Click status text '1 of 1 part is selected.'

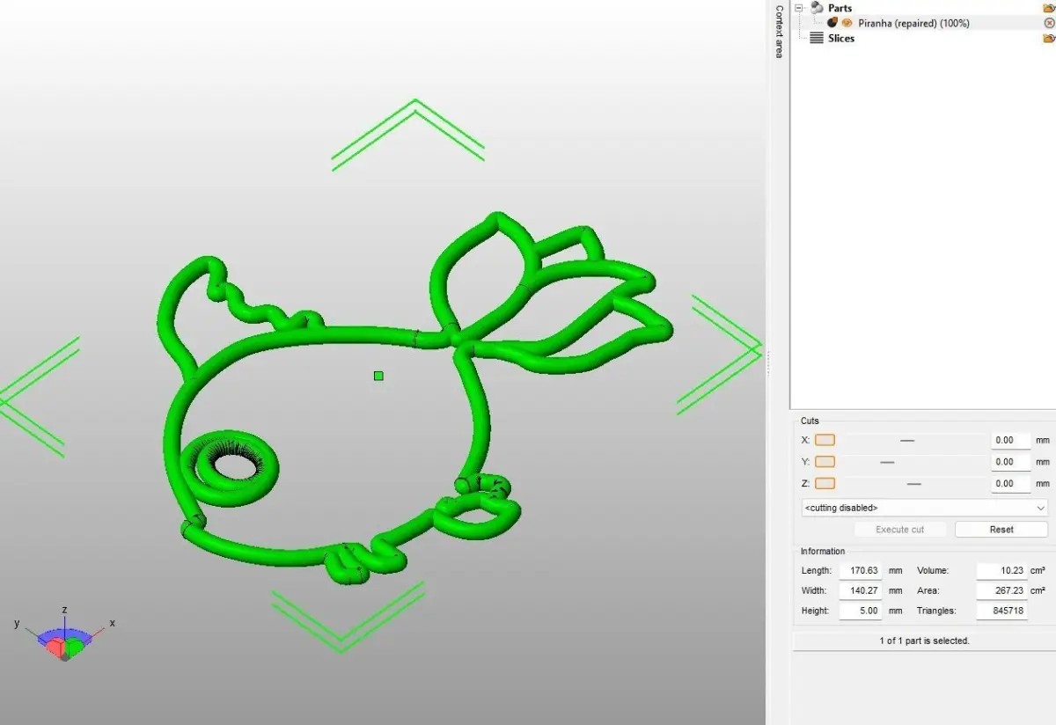[924, 641]
